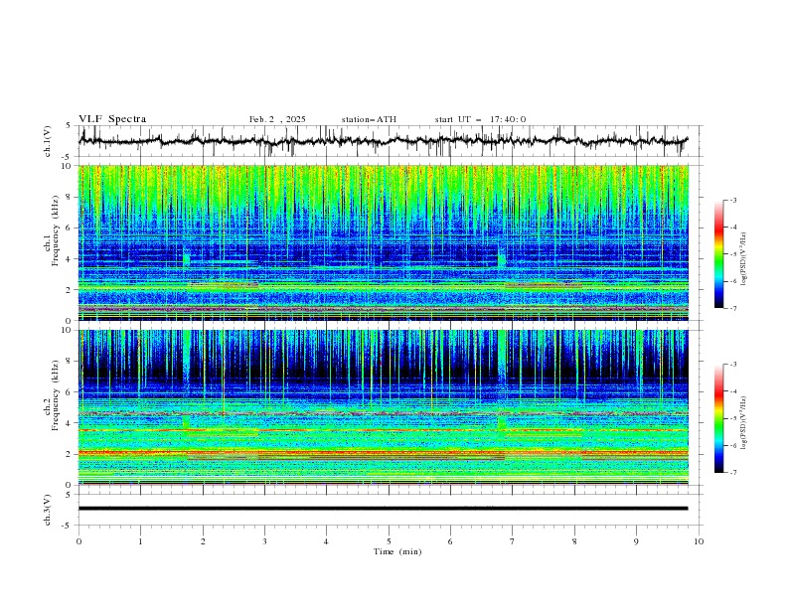
Task: Click the upper color scale bar for ch.1
Action: click(x=718, y=254)
